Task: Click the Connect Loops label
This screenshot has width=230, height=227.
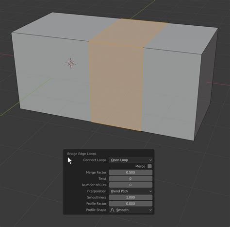Action: pyautogui.click(x=95, y=160)
